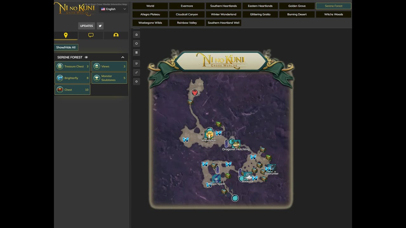The image size is (406, 228).
Task: Click the Boarrior monster marker
Action: [248, 176]
